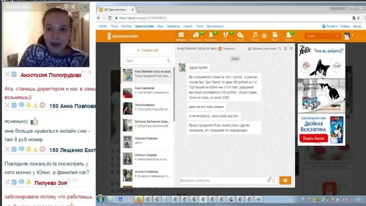Image resolution: width=366 pixels, height=206 pixels.
Task: Open Анна Левченко торты на заказ conversation
Action: click(148, 75)
